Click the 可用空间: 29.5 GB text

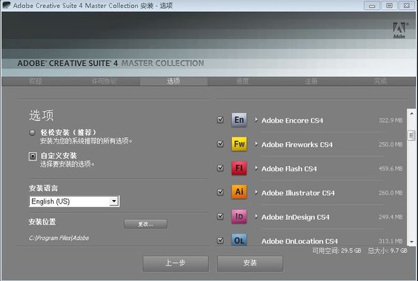click(336, 250)
